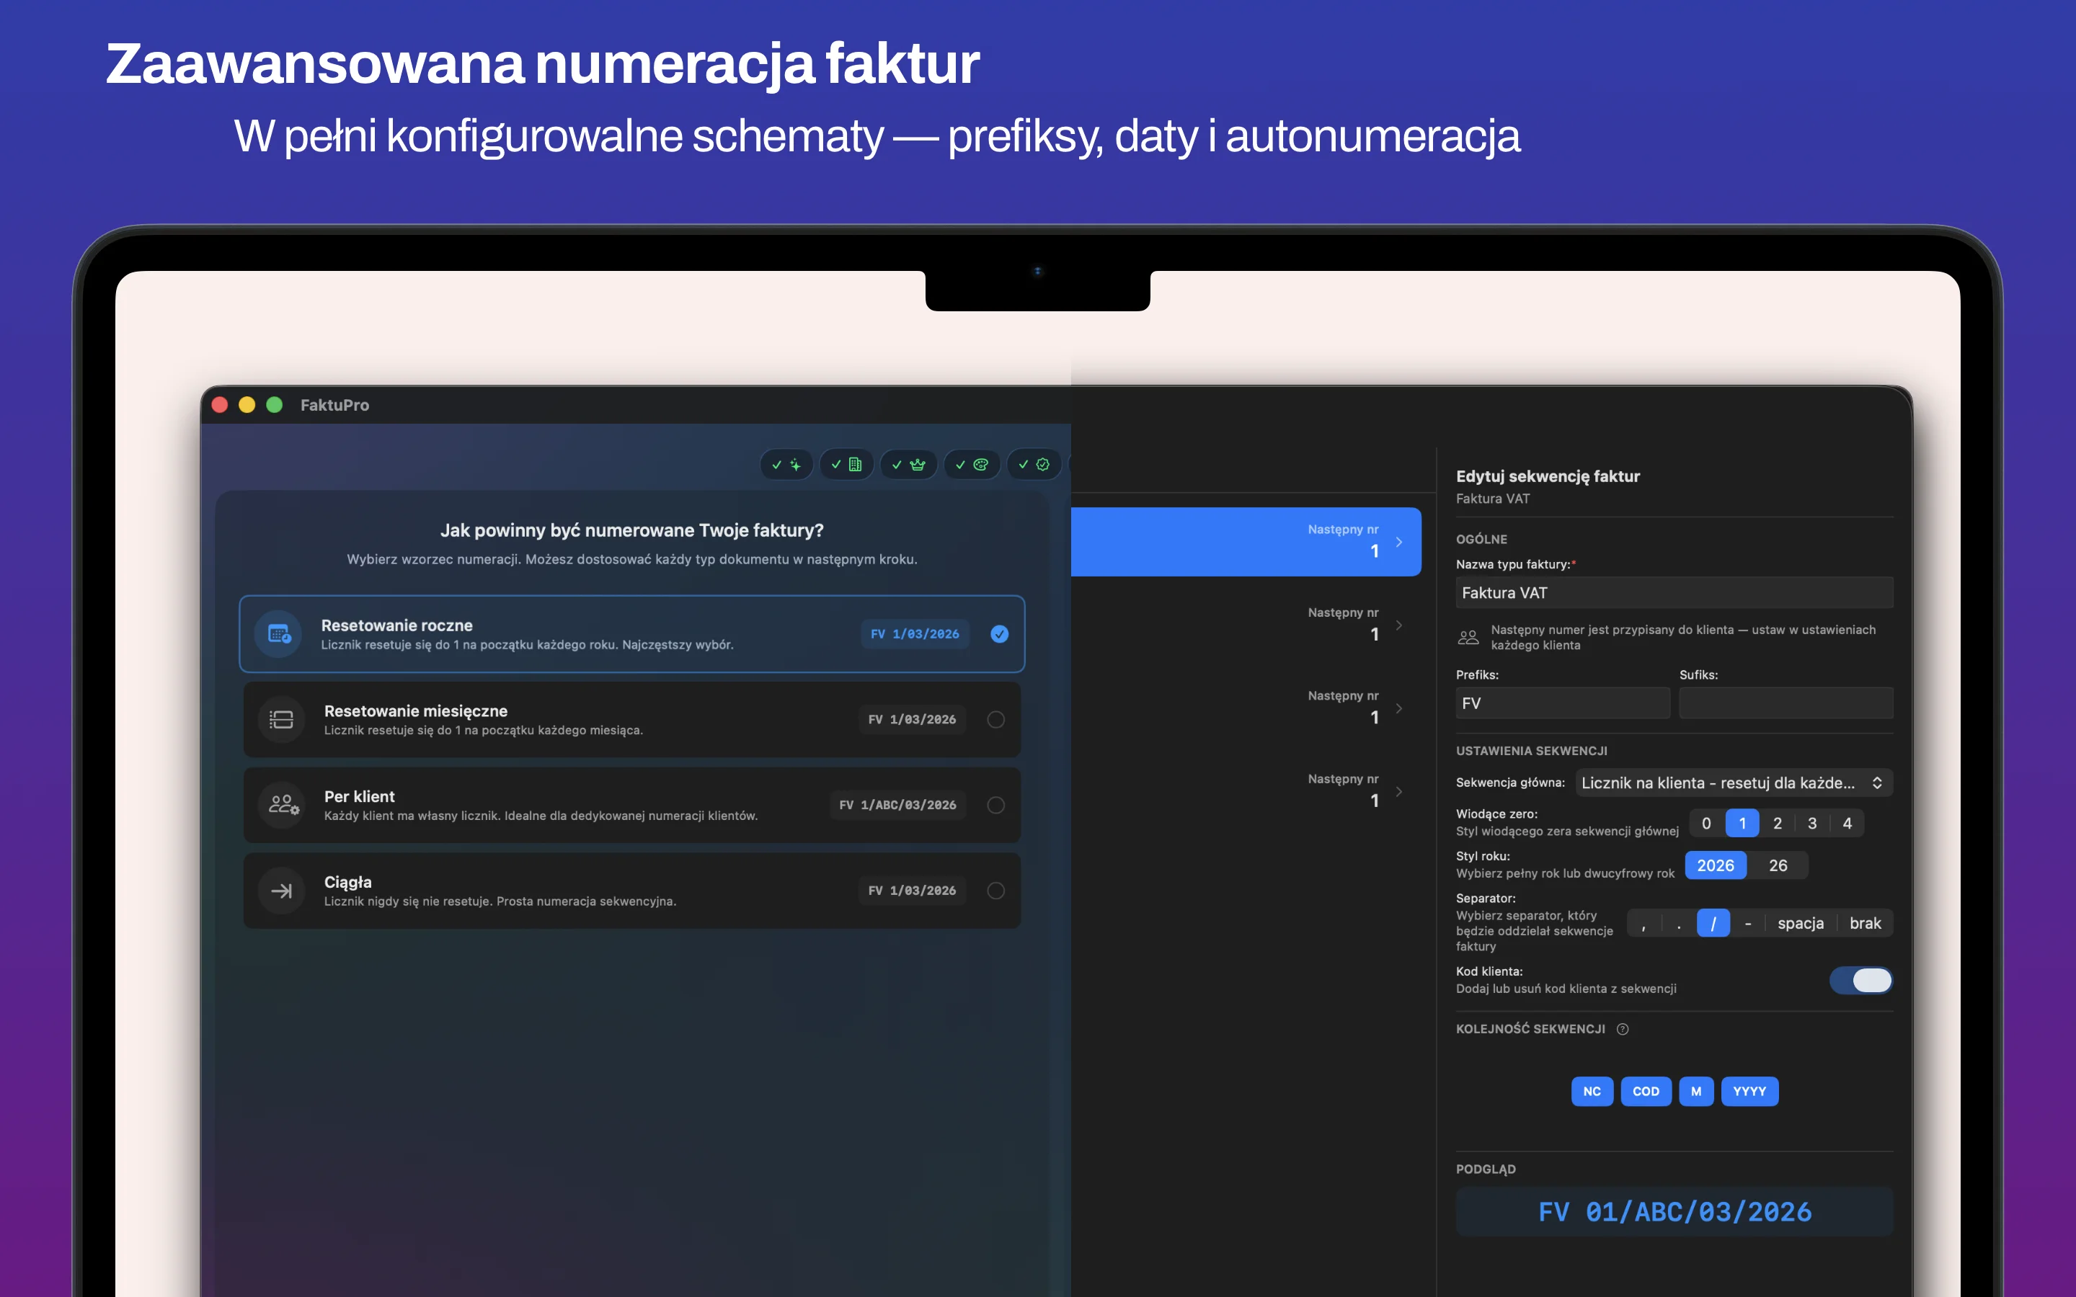Open the verified seal step pill
The image size is (2076, 1297).
[1033, 464]
